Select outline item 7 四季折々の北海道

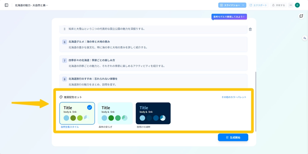click(153, 63)
